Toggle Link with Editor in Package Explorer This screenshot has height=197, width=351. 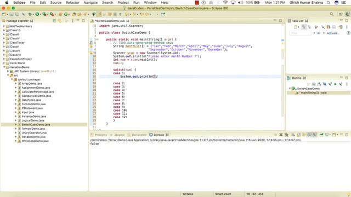tap(60, 21)
